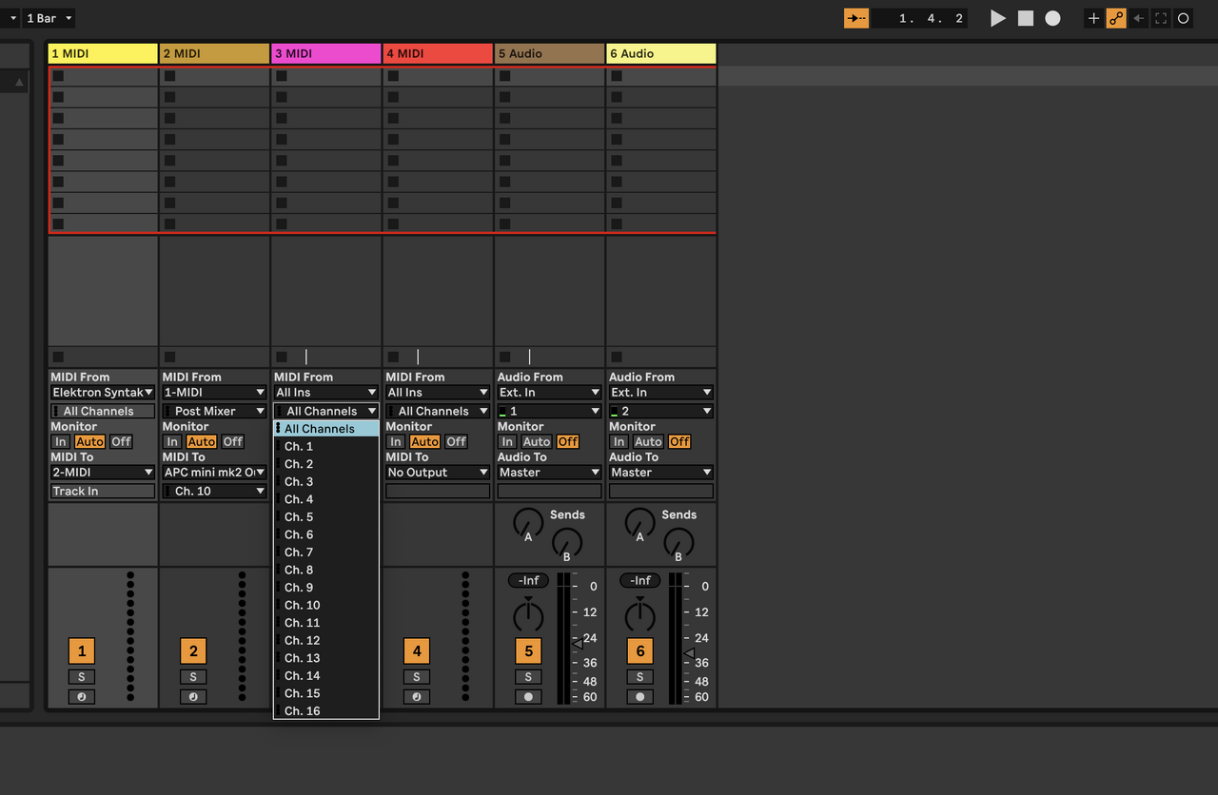The image size is (1218, 795).
Task: Open the Master Audio To dropdown on 6 Audio
Action: 661,472
